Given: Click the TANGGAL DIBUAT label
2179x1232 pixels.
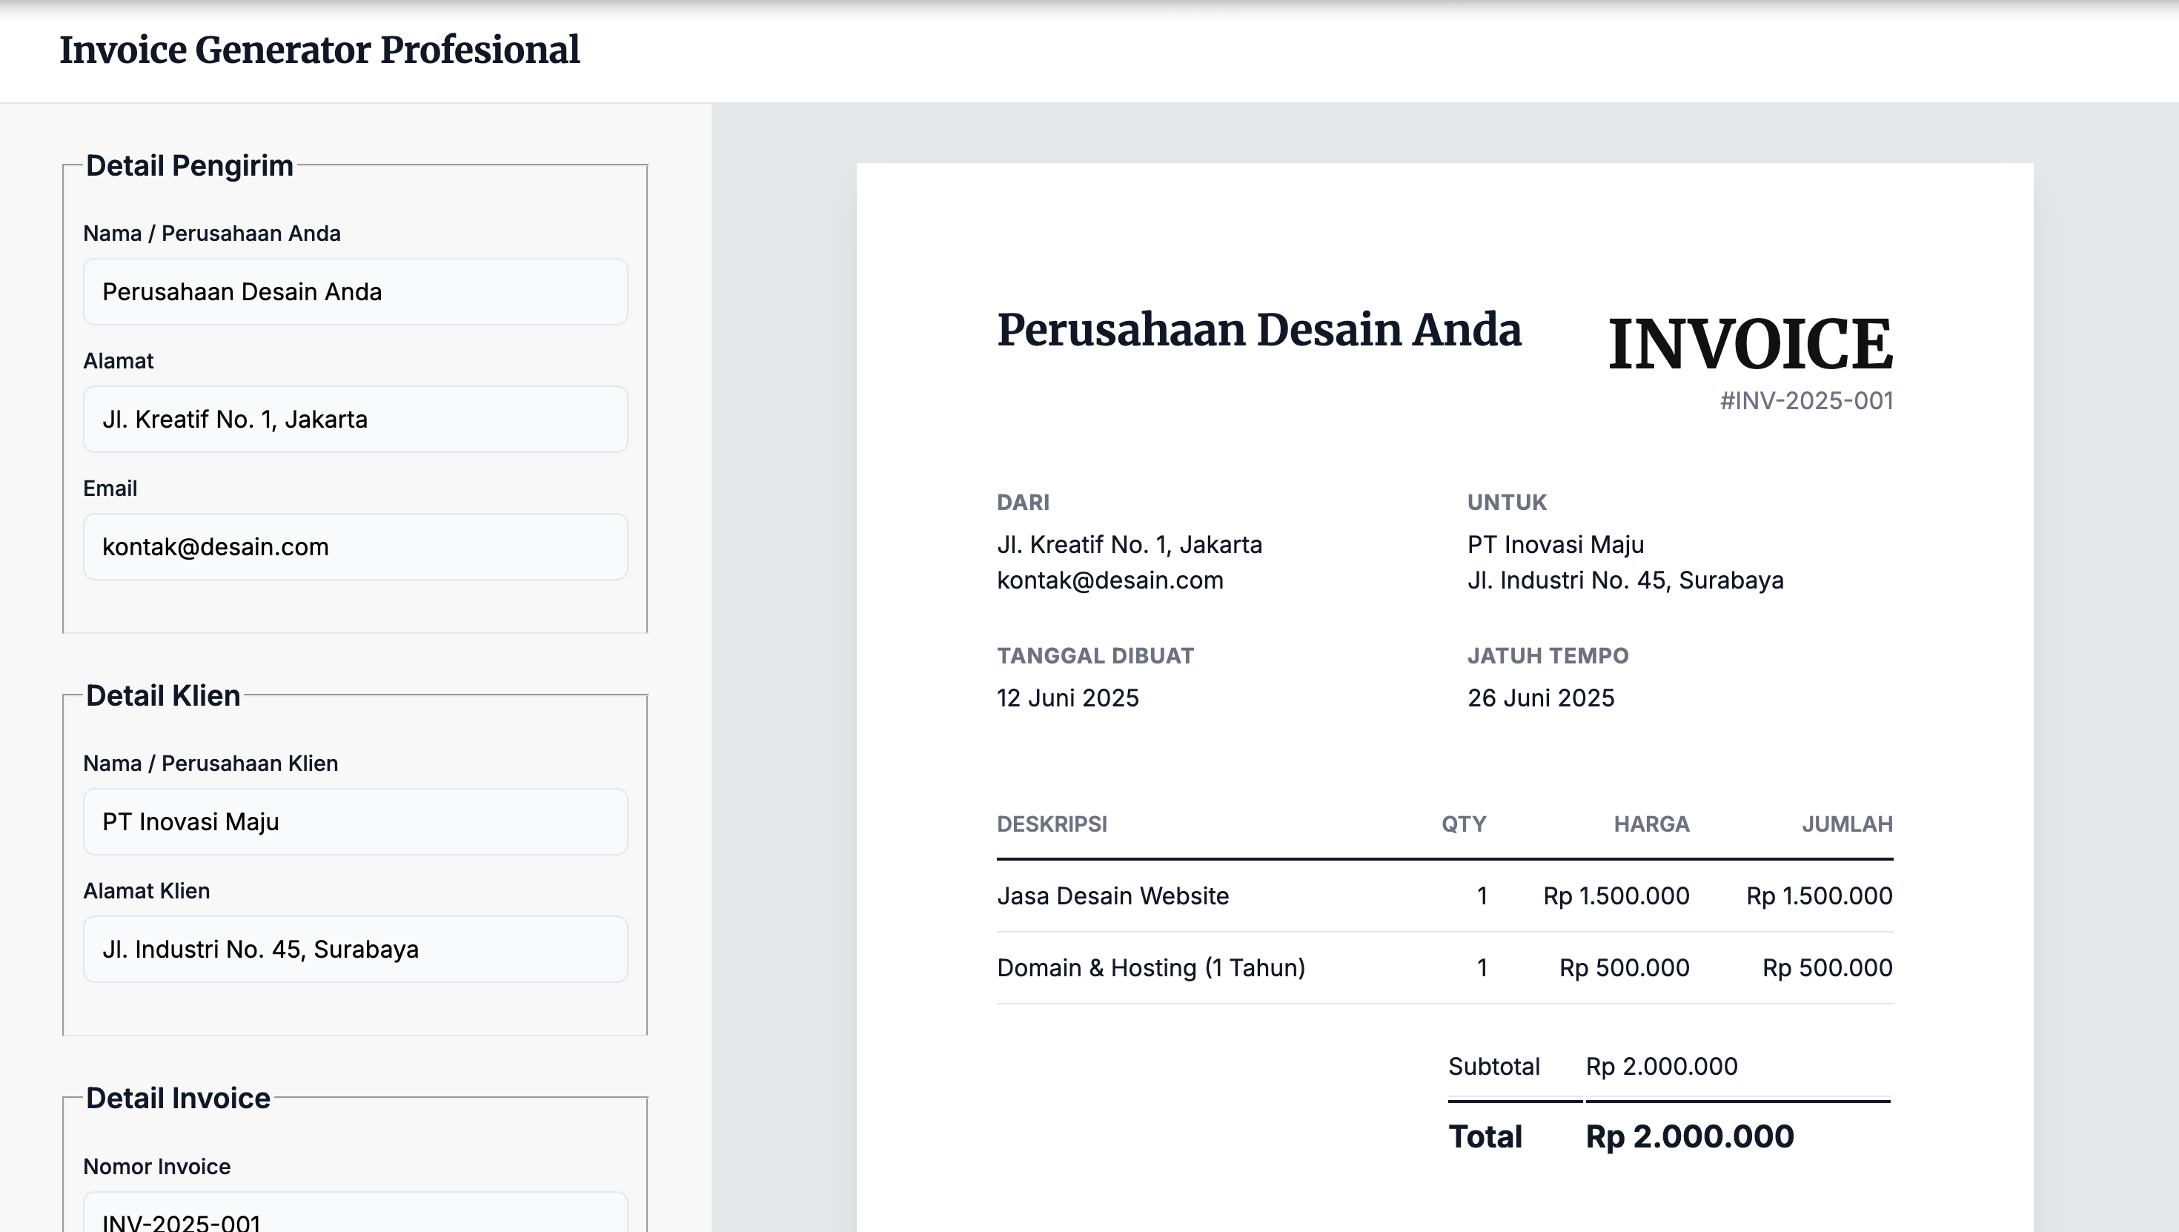Looking at the screenshot, I should point(1095,656).
